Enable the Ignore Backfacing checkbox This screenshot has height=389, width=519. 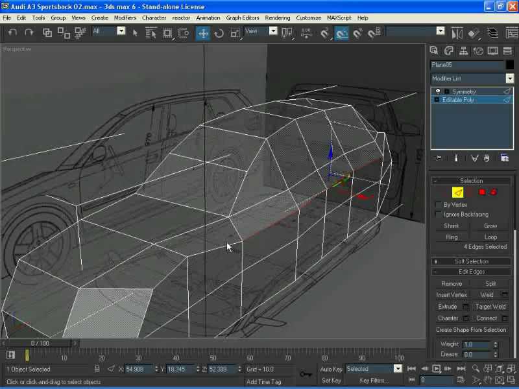(439, 215)
